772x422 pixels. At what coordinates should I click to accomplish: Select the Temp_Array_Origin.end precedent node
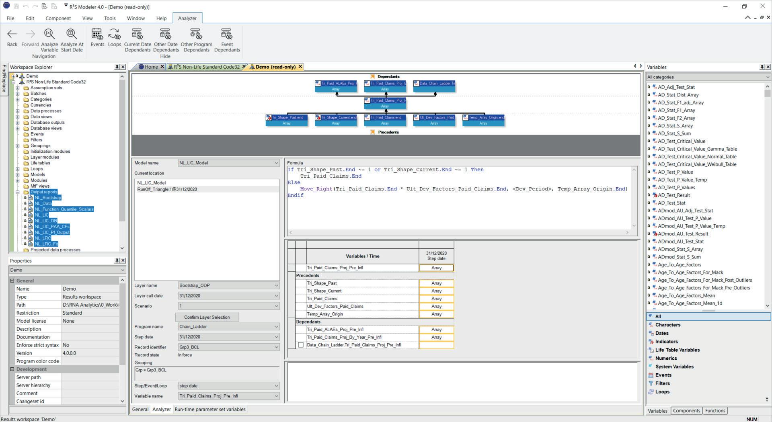(483, 120)
